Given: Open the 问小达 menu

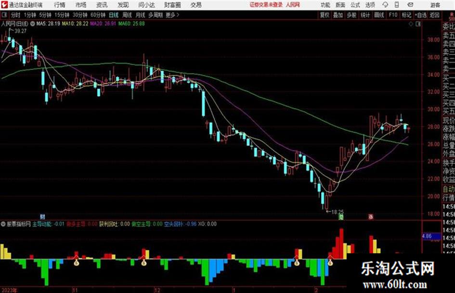Looking at the screenshot, I should 146,5.
